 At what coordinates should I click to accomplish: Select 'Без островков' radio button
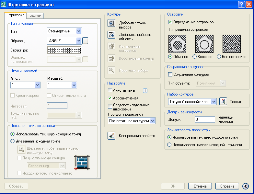click(219, 57)
